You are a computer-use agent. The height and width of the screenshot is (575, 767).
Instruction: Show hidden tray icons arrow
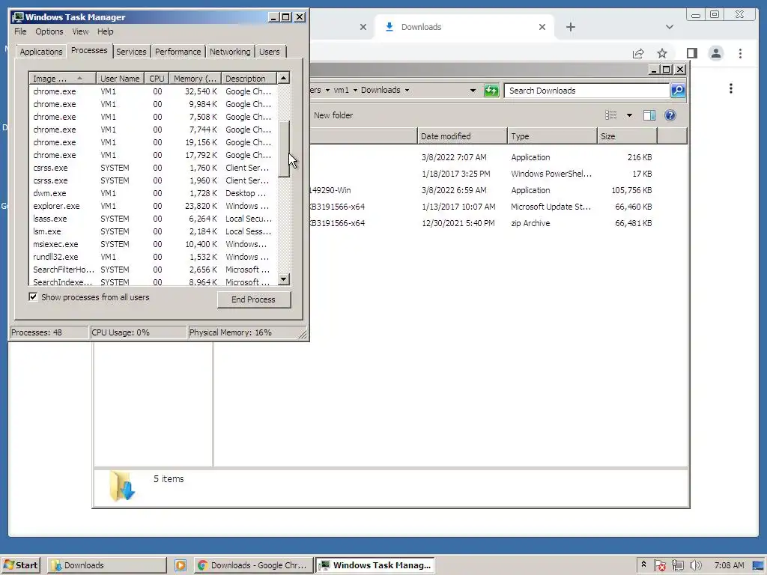coord(643,565)
